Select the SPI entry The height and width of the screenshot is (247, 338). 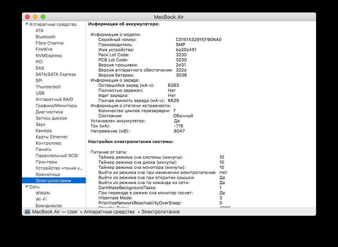click(x=39, y=81)
